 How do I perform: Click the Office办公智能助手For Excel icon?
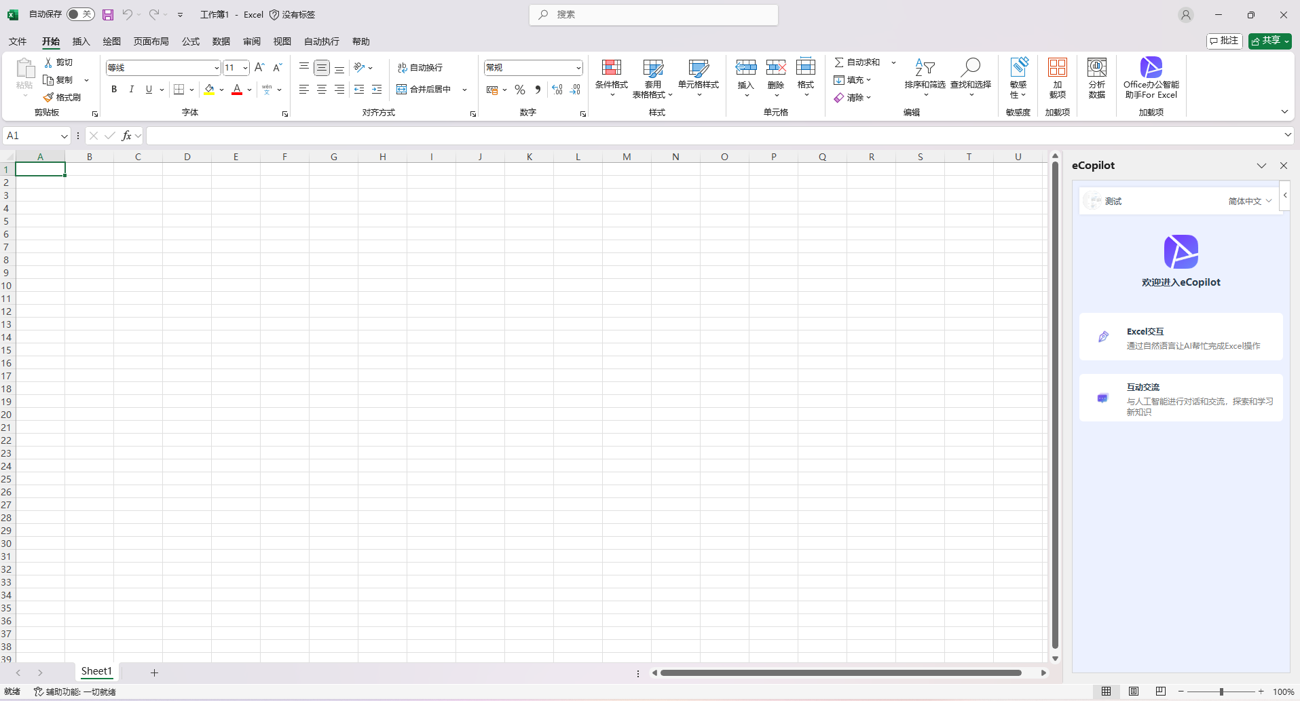pos(1150,78)
